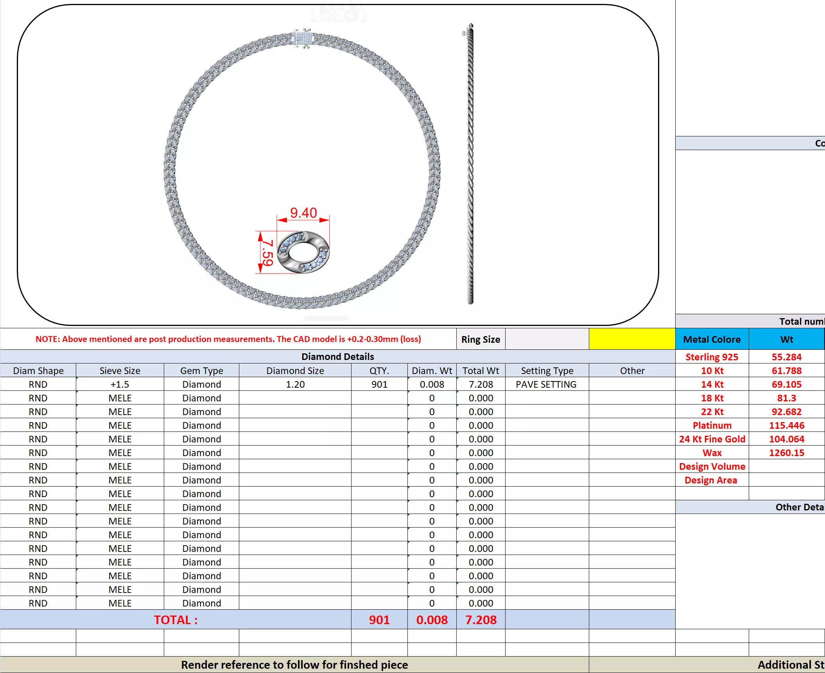Select the 9.40 dimension label
Viewport: 825px width, 673px height.
[303, 213]
